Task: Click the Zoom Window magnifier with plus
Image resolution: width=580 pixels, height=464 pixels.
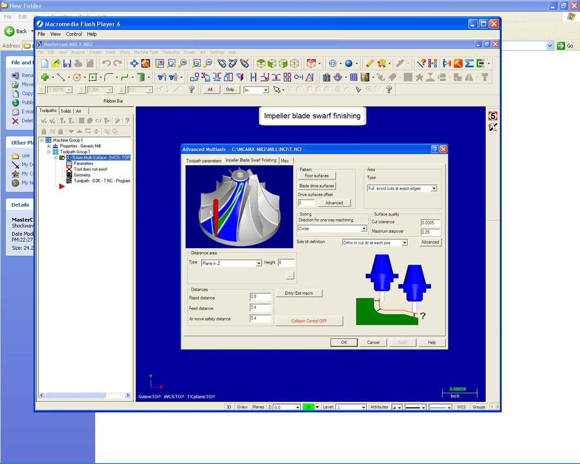Action: 159,63
